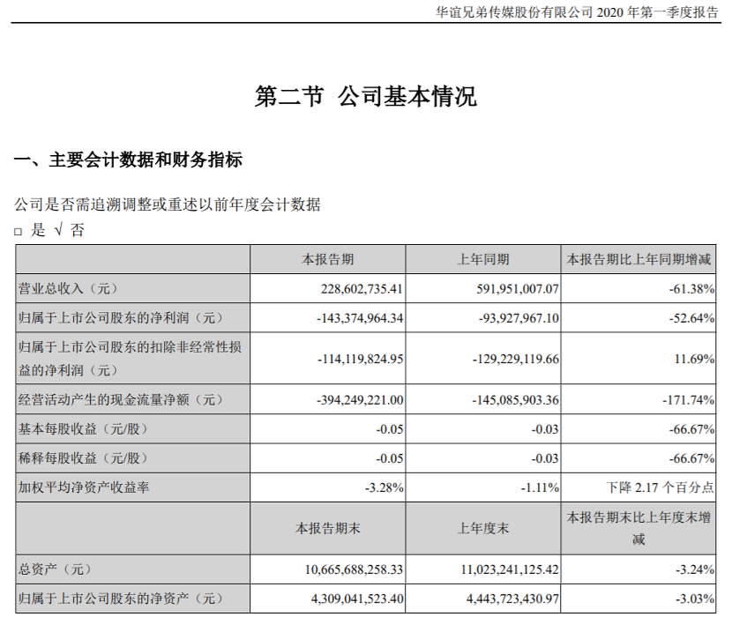Click column header 上年度末
This screenshot has height=617, width=732.
click(483, 529)
